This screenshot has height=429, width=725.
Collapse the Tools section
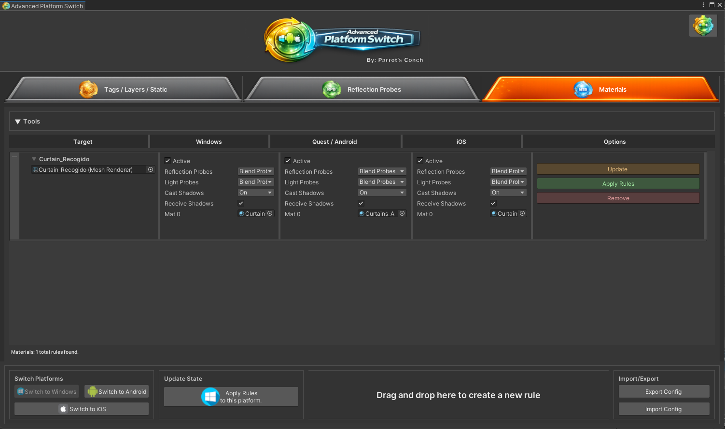[x=18, y=122]
